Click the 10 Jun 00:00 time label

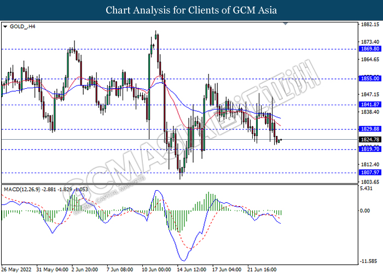[x=156, y=270]
